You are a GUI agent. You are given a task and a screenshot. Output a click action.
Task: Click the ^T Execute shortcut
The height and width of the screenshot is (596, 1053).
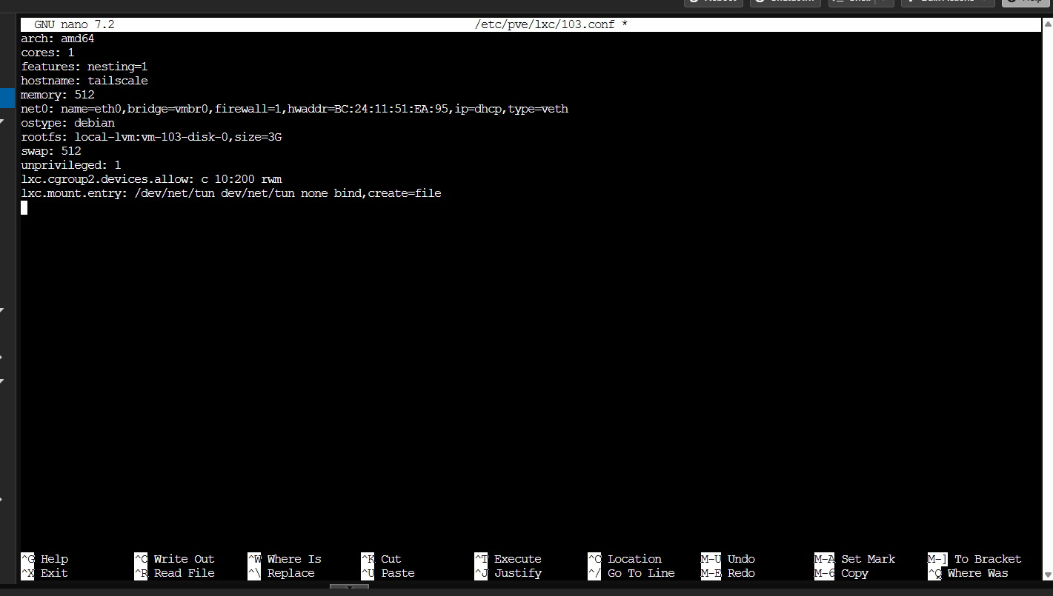[508, 559]
